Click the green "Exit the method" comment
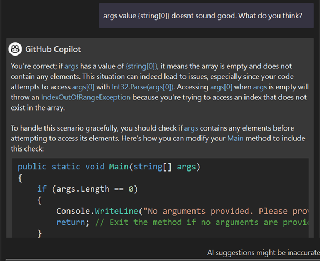This screenshot has height=261, width=320. (x=202, y=222)
